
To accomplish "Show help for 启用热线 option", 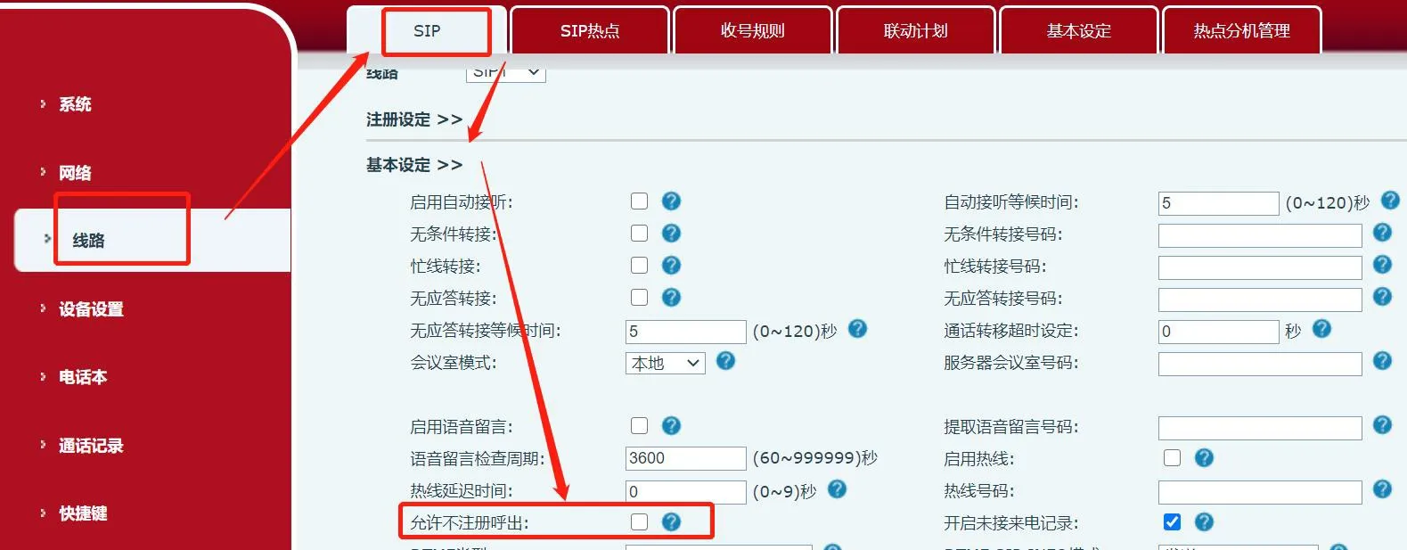I will point(1203,457).
